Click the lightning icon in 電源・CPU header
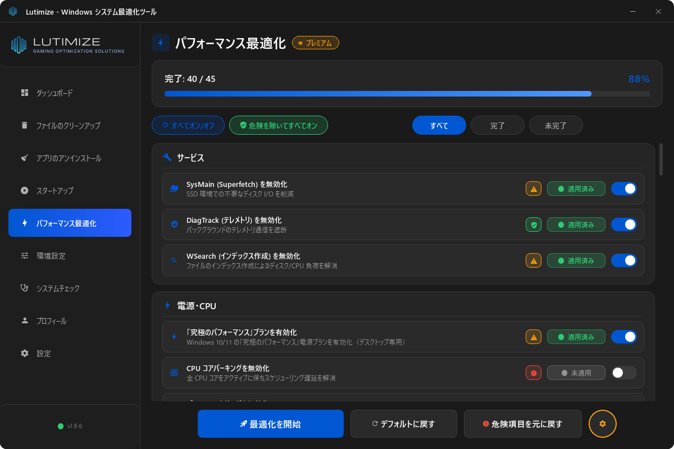The height and width of the screenshot is (449, 674). pos(167,306)
